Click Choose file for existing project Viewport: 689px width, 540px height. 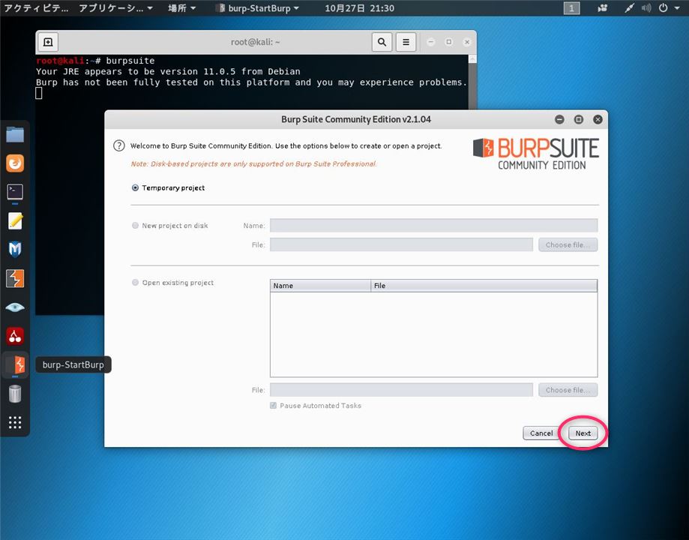pyautogui.click(x=568, y=390)
